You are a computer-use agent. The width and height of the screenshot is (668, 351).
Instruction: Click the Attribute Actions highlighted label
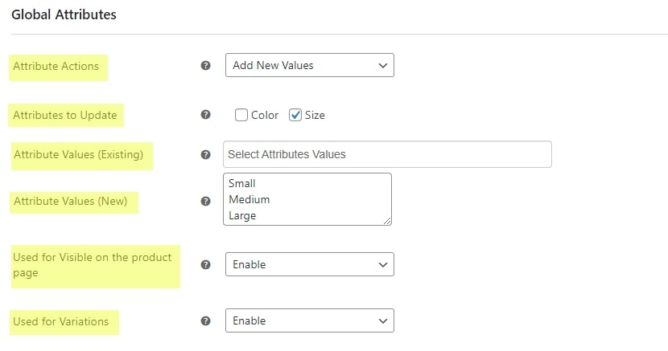56,67
